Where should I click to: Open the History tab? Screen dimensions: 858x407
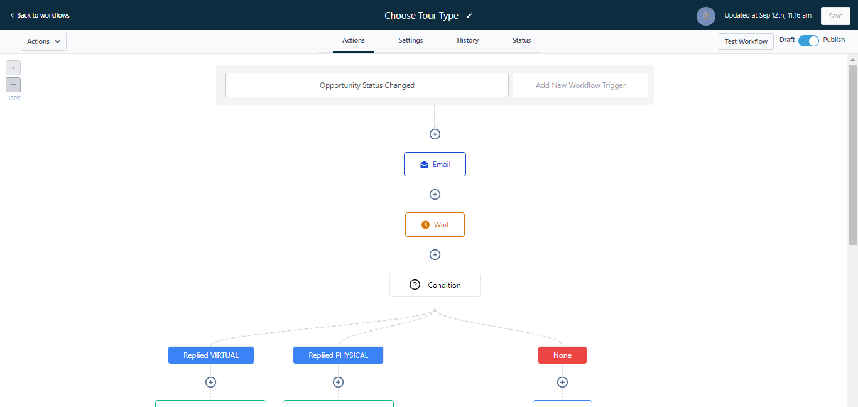point(467,40)
